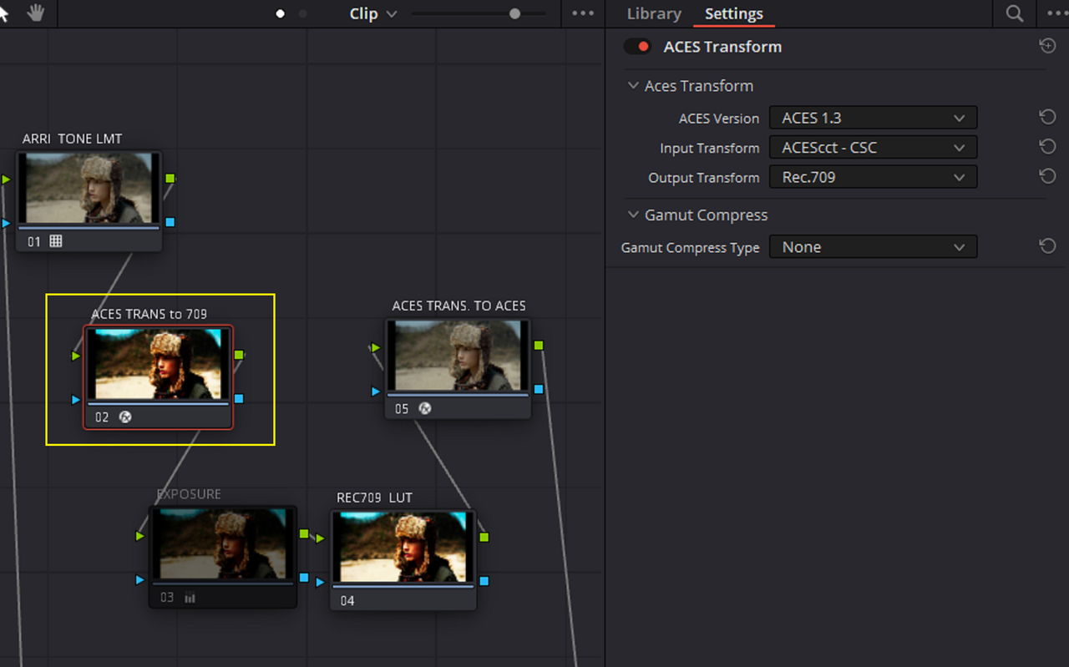This screenshot has width=1069, height=667.
Task: Select node 05 ACES TRANS. TO ACES thumbnail
Action: (x=458, y=356)
